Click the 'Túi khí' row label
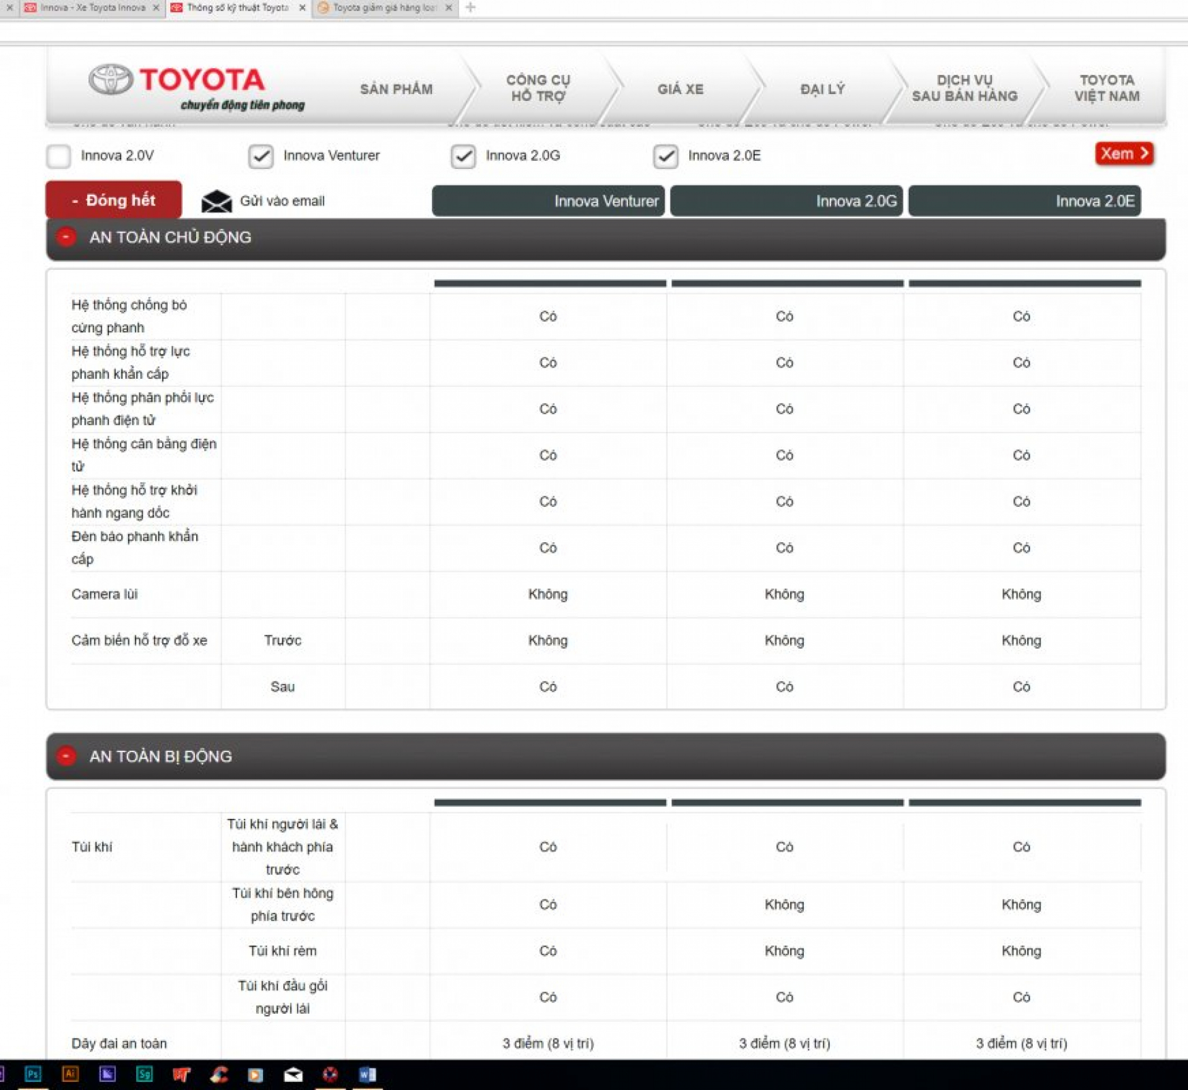 (x=92, y=847)
